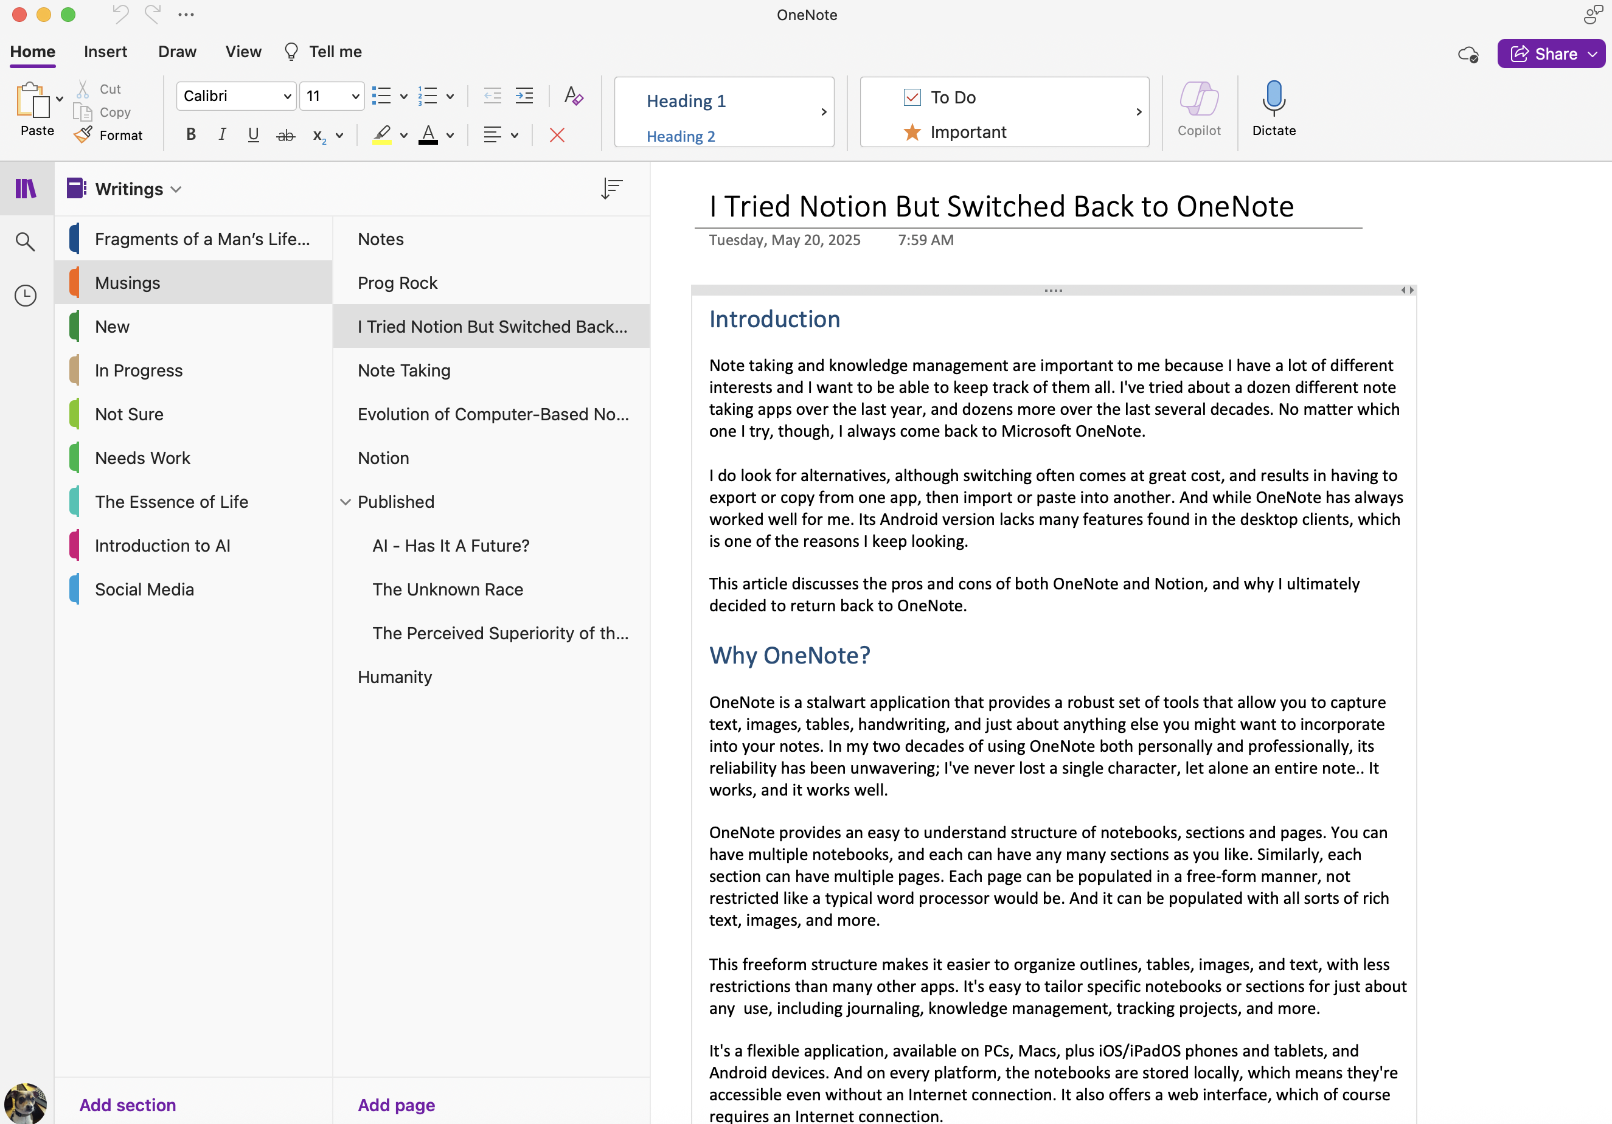Click Add page

tap(396, 1105)
